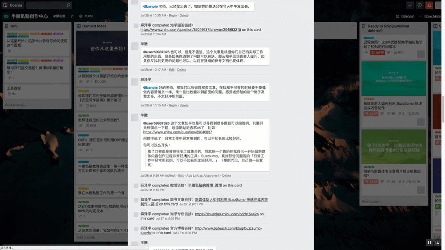Open the info icon in header
Viewport: 445px width, 250px height.
tap(420, 5)
